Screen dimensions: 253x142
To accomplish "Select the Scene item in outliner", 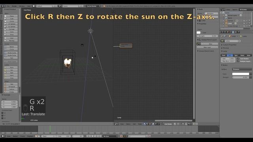I will click(227, 13).
